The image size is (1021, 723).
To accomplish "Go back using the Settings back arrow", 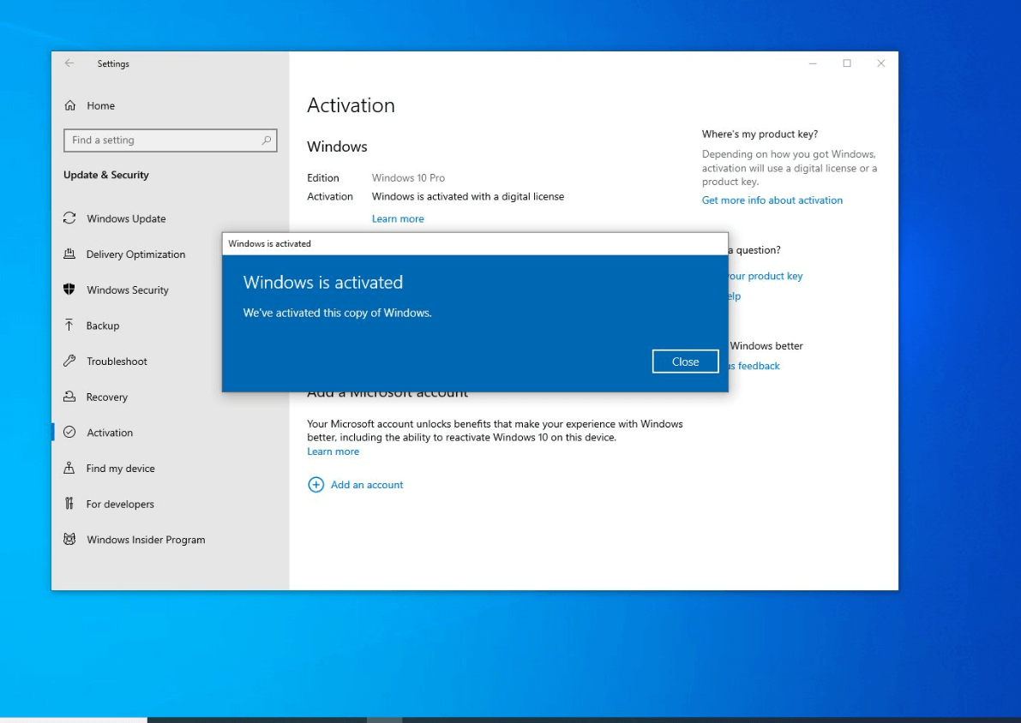I will tap(69, 63).
